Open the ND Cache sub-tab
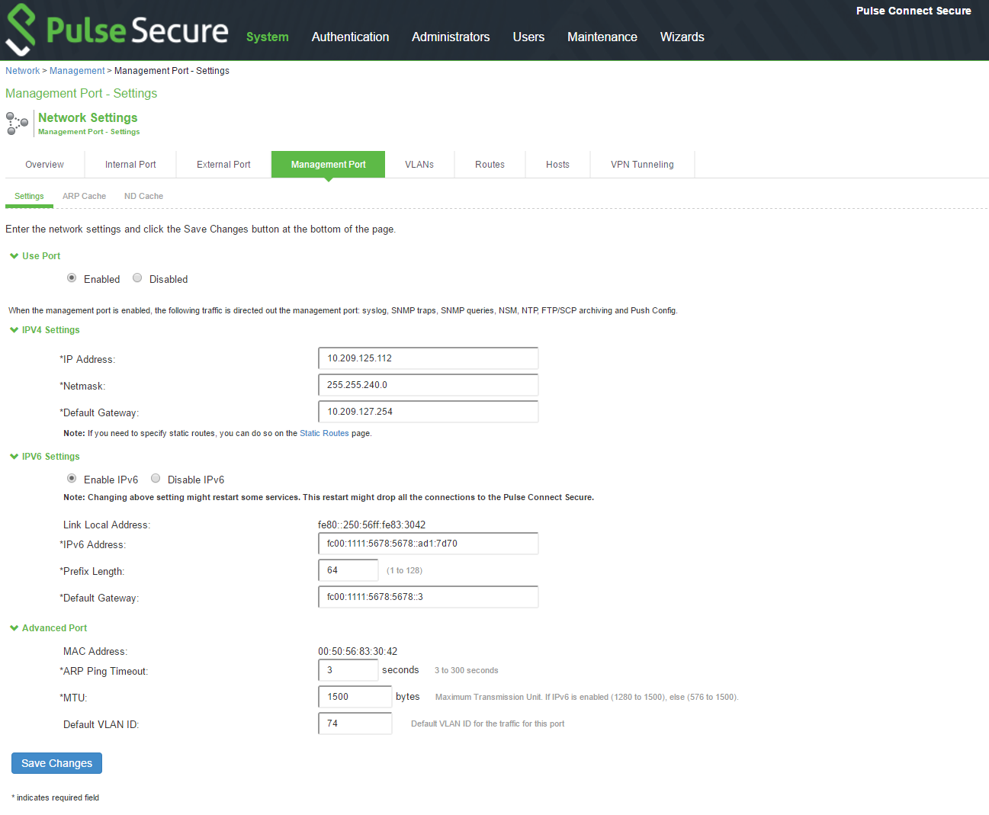Viewport: 989px width, 815px height. pyautogui.click(x=143, y=197)
